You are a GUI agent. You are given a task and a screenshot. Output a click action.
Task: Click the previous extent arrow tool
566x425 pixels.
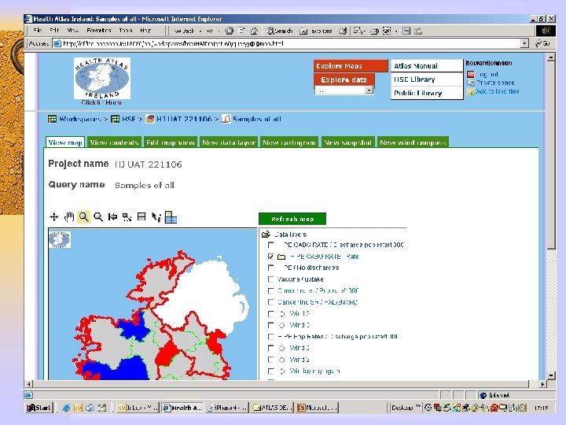[112, 217]
